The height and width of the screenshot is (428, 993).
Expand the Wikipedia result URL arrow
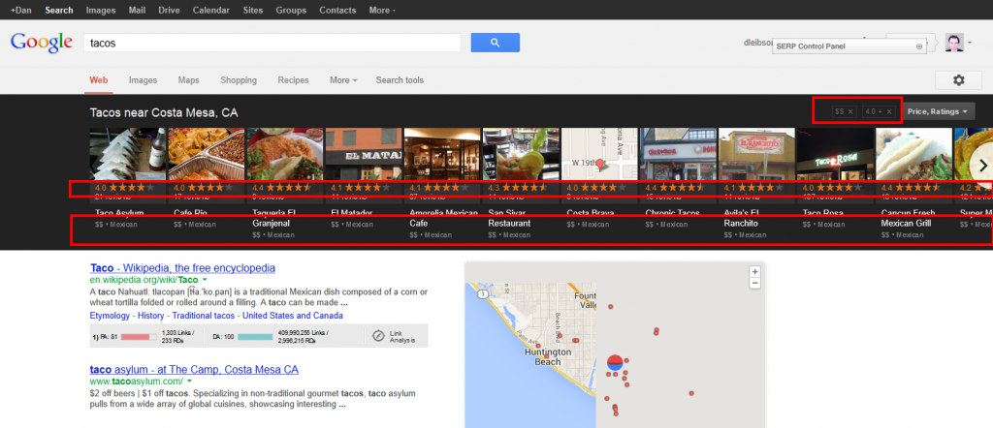218,280
